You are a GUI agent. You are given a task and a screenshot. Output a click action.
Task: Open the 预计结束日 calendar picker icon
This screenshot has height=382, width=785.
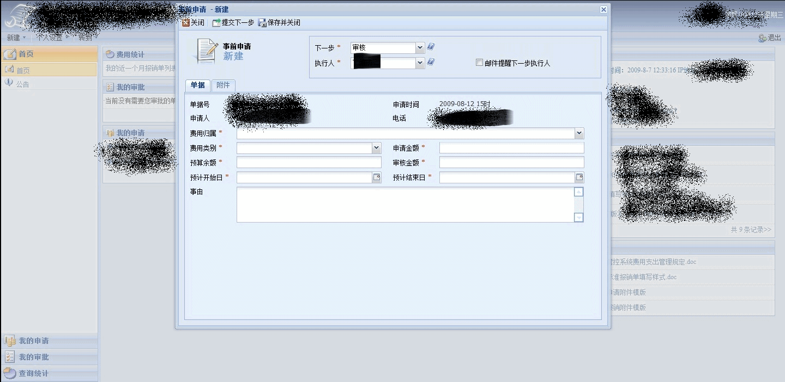(579, 177)
